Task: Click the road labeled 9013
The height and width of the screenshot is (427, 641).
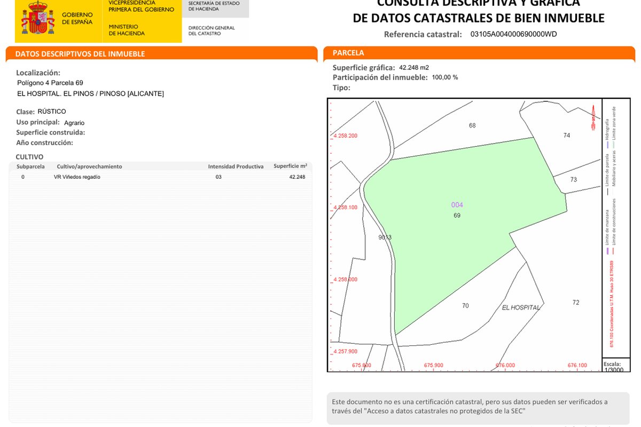Action: 385,238
